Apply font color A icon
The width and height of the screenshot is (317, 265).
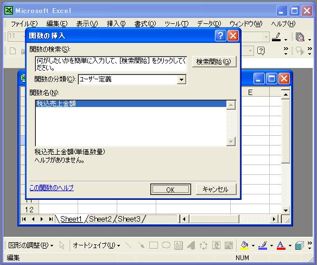click(281, 245)
